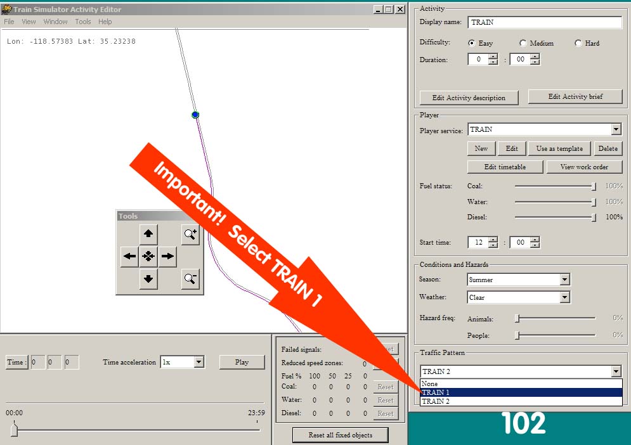Click the Tools palette title bar
This screenshot has height=445, width=631.
(x=160, y=216)
